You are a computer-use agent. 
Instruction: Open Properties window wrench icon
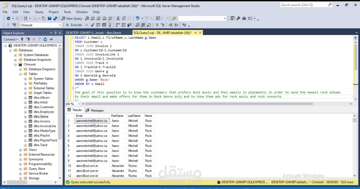click(x=238, y=18)
